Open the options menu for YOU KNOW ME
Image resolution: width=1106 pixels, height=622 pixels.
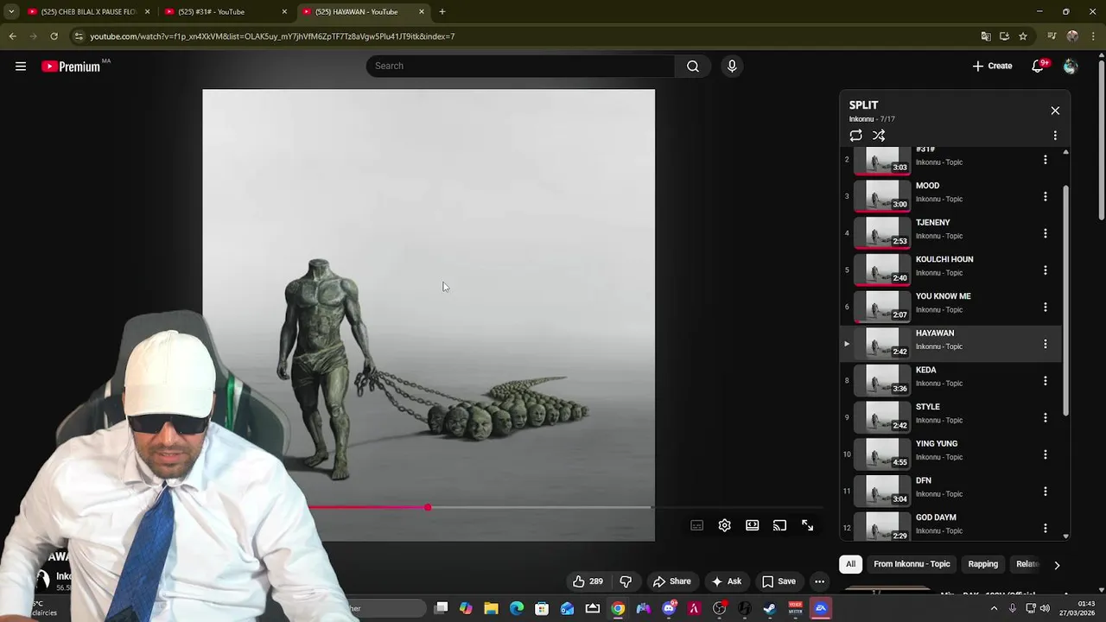click(x=1046, y=308)
